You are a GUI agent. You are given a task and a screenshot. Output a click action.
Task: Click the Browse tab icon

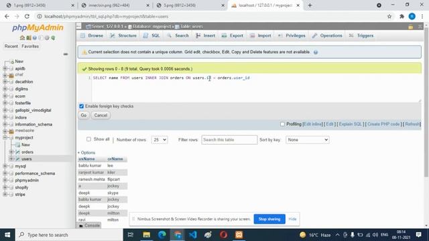pos(82,35)
